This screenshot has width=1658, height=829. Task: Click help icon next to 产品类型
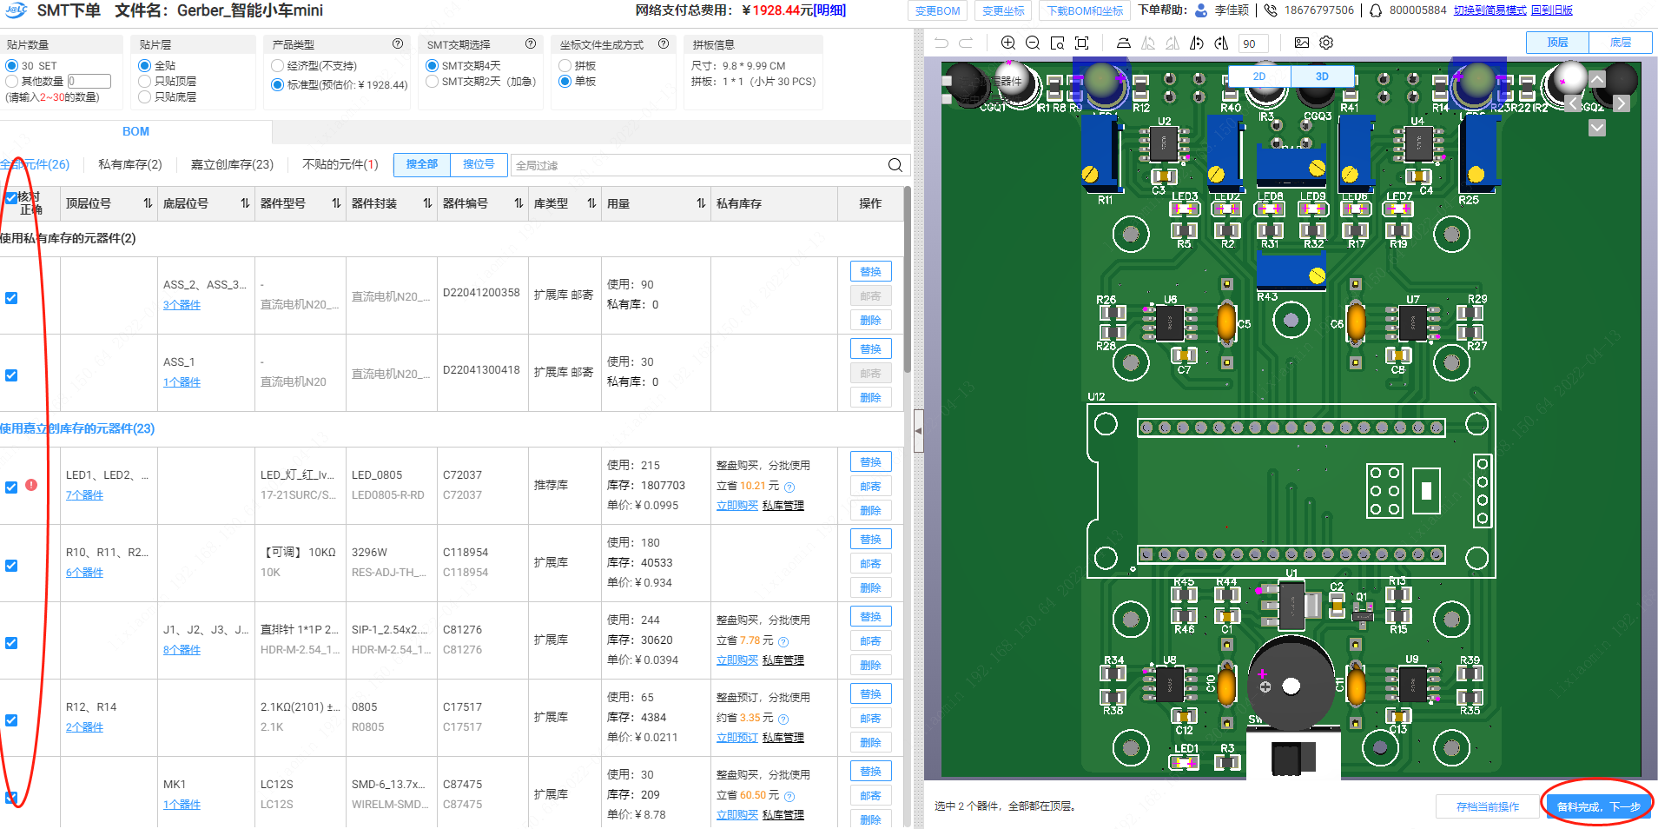[x=398, y=43]
